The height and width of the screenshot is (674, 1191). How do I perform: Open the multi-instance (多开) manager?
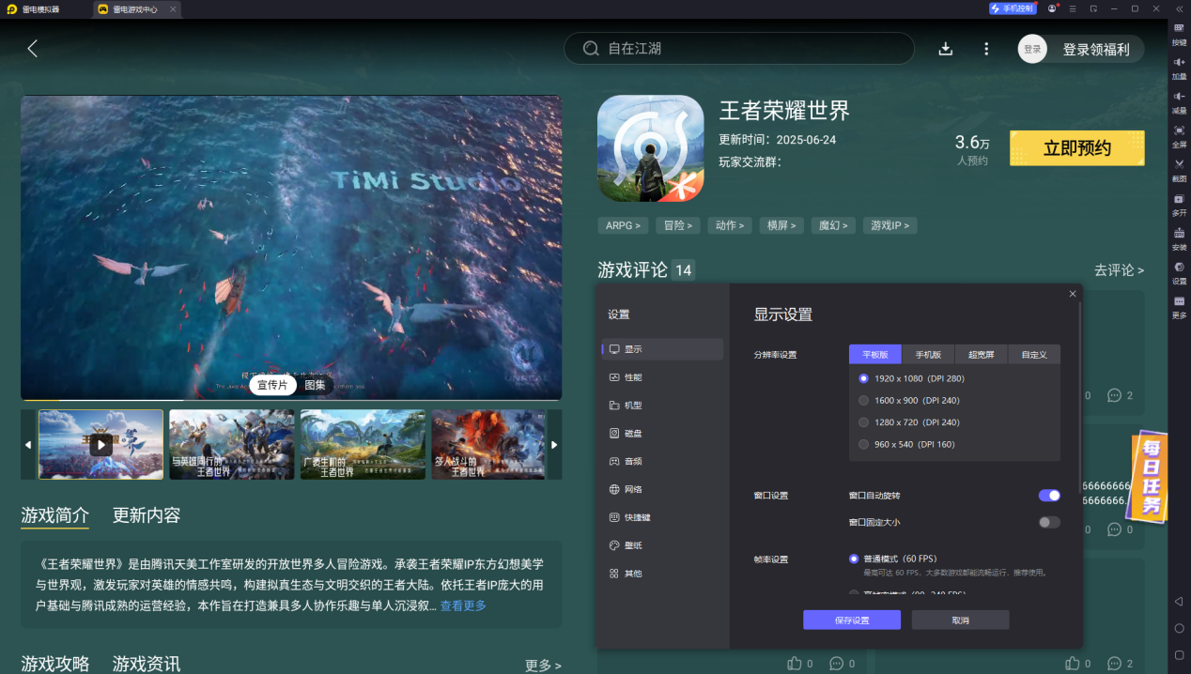[x=1179, y=202]
